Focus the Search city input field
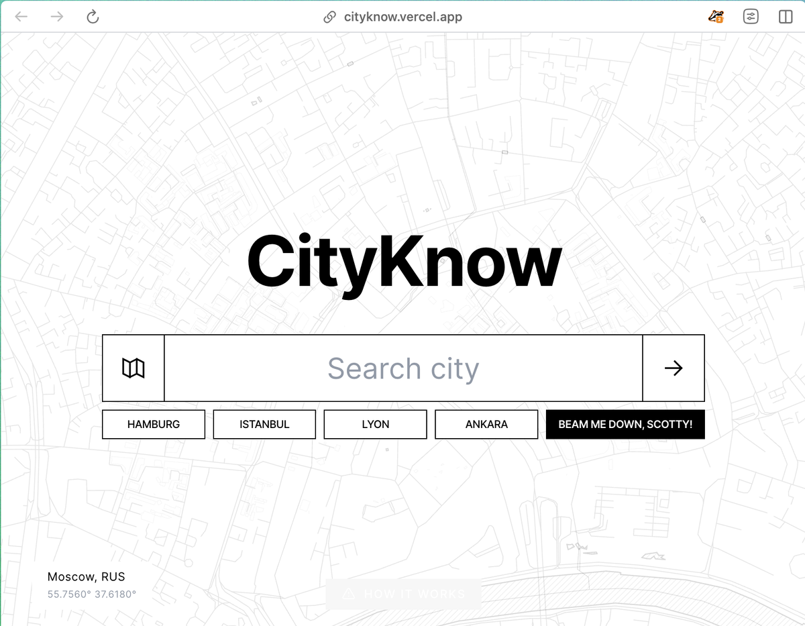This screenshot has height=626, width=805. pos(403,368)
